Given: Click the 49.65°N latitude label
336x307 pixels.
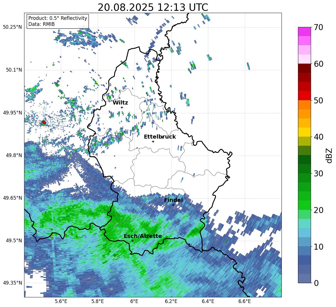Looking at the screenshot, I should coord(12,198).
